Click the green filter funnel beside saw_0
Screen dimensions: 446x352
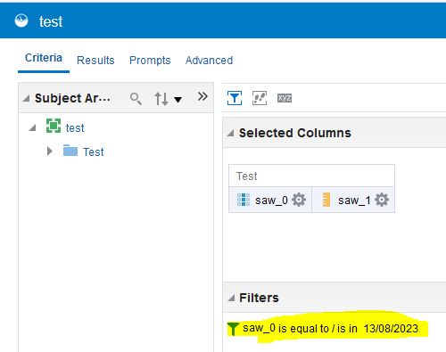click(x=233, y=329)
